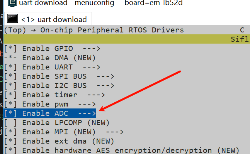Switch to the <1> uart download tab
The height and width of the screenshot is (154, 250).
[x=48, y=19]
